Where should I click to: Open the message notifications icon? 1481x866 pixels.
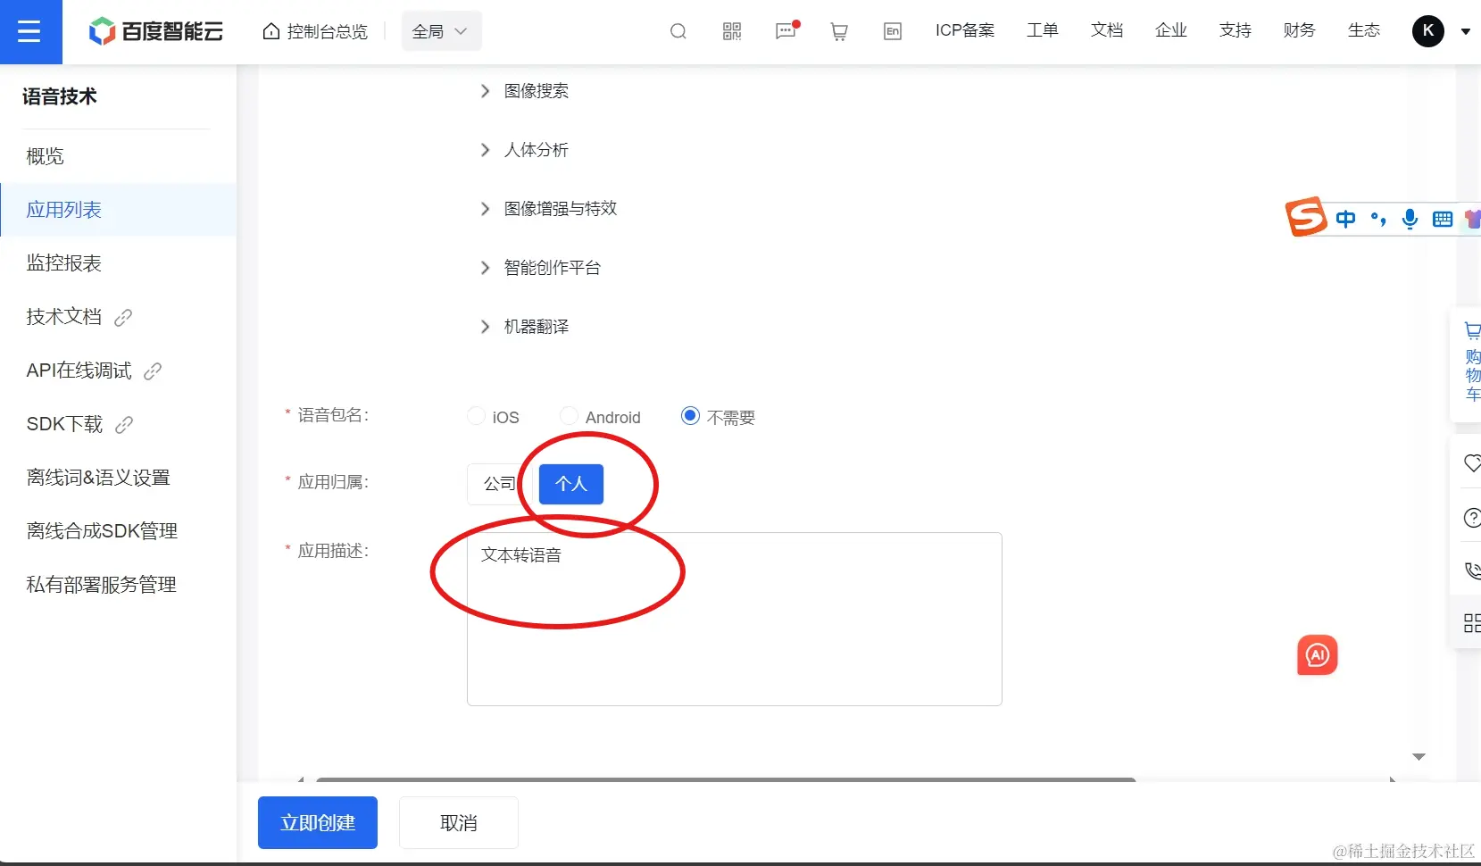click(786, 31)
